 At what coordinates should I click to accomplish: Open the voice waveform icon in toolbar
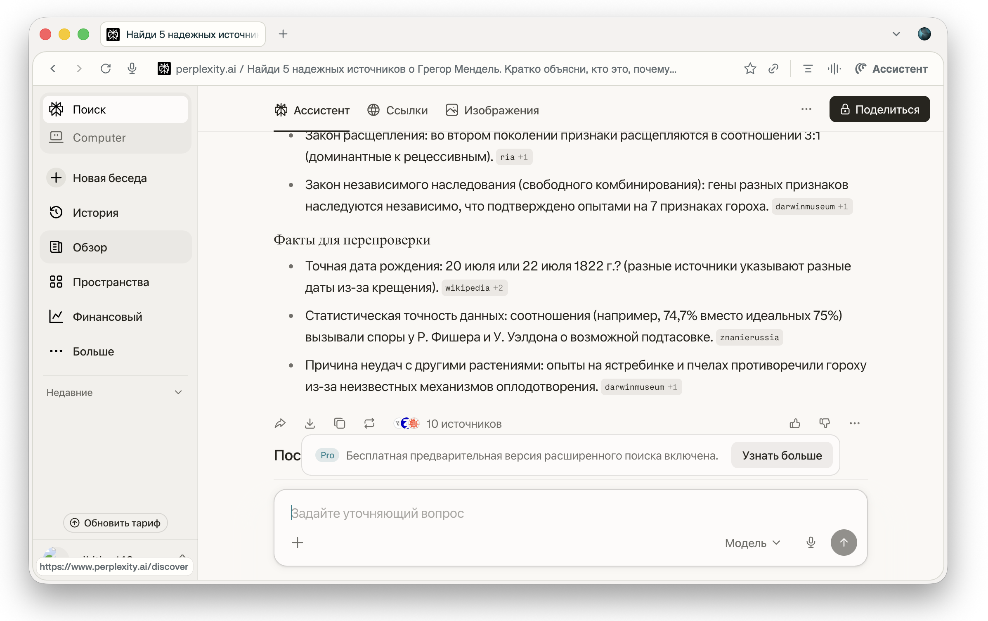pos(834,69)
